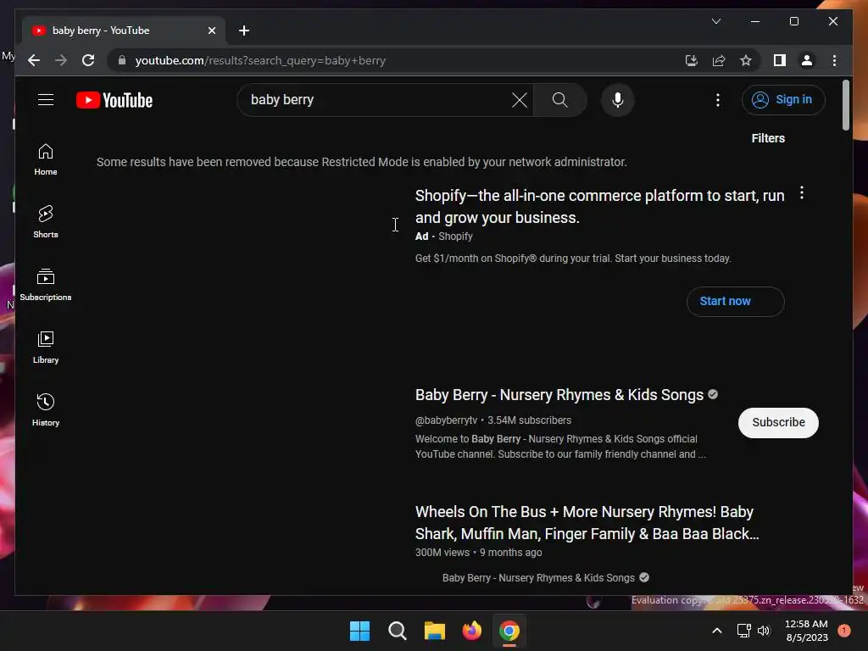The height and width of the screenshot is (651, 868).
Task: Bookmark this page with the star icon
Action: (x=746, y=60)
